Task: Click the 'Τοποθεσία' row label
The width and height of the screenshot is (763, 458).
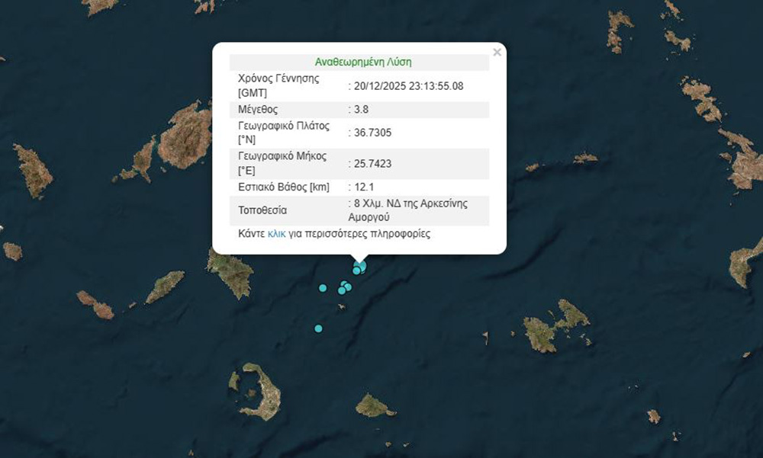Action: [x=262, y=210]
